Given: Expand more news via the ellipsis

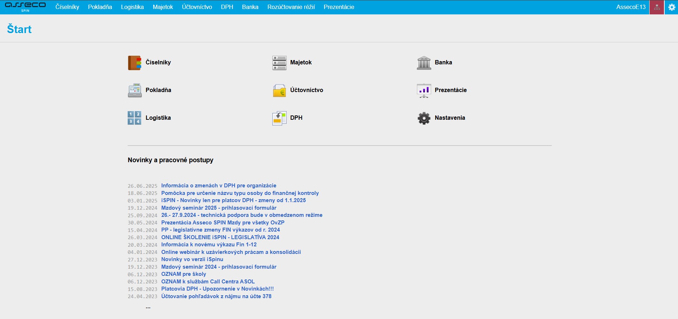Looking at the screenshot, I should click(x=148, y=307).
